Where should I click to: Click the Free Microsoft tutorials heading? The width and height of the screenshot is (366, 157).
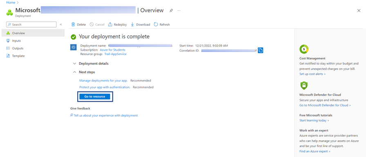tap(316, 115)
